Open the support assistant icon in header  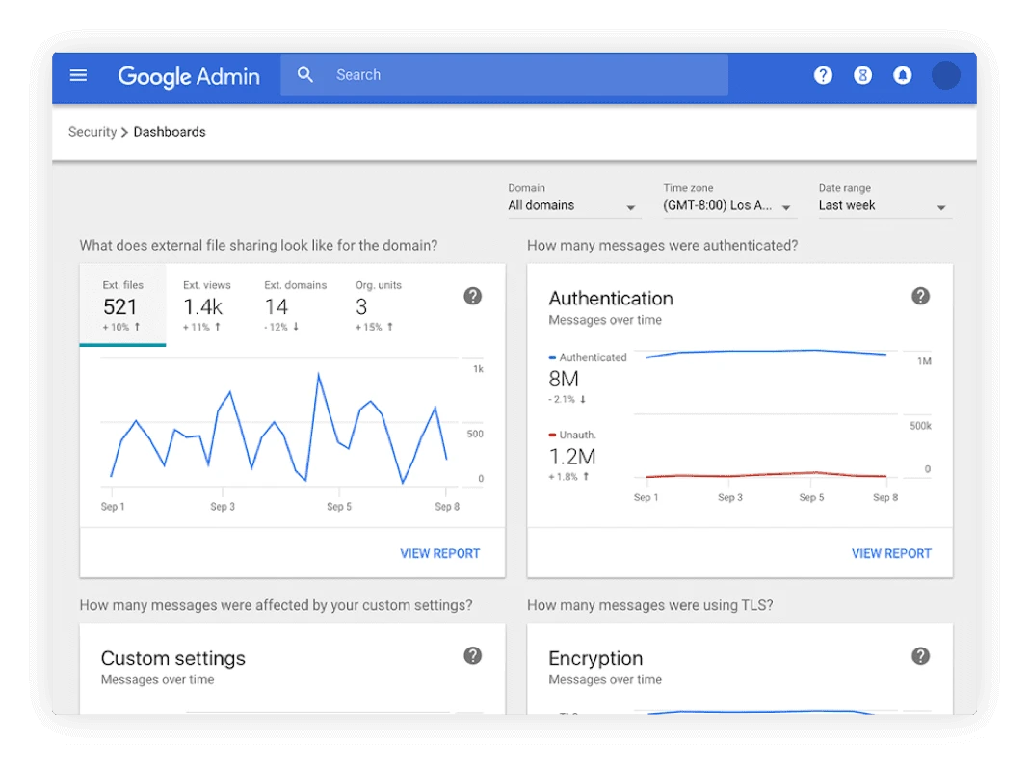[862, 75]
